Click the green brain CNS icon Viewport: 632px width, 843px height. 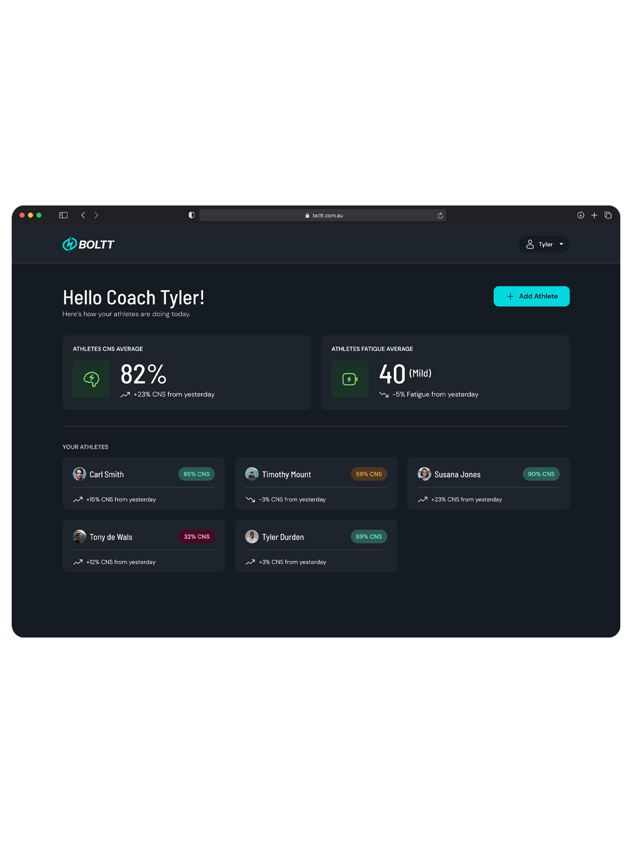pyautogui.click(x=91, y=379)
